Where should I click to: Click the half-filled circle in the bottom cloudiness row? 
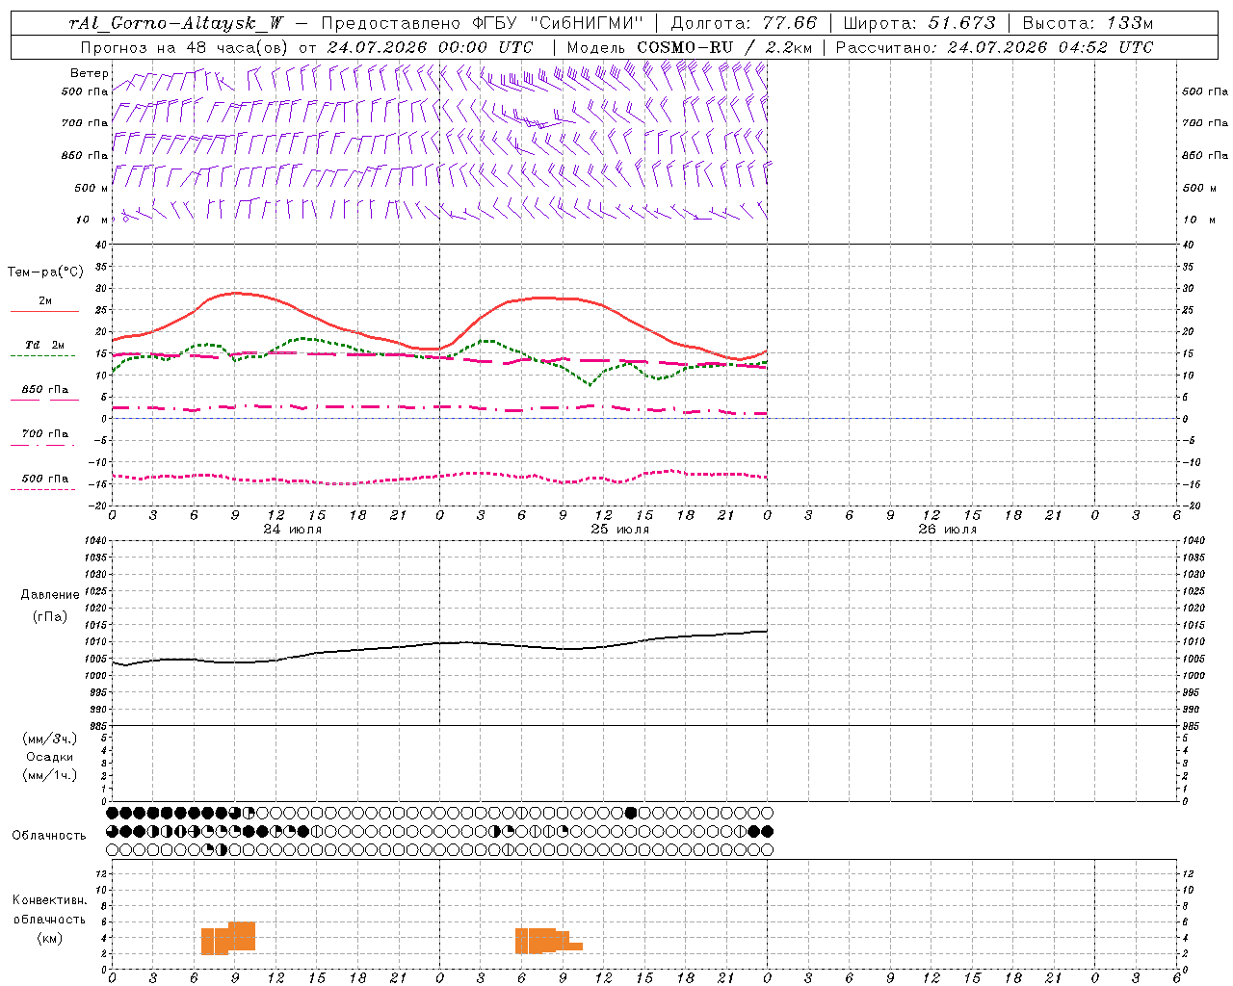(x=222, y=849)
